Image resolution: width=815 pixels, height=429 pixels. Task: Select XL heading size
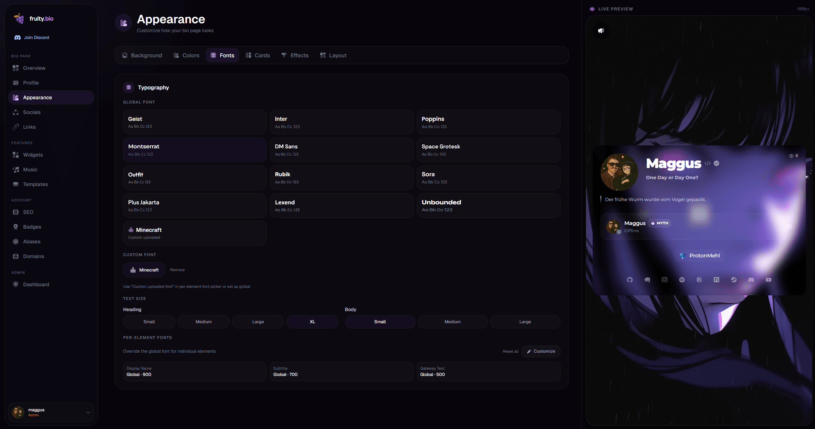pyautogui.click(x=312, y=322)
